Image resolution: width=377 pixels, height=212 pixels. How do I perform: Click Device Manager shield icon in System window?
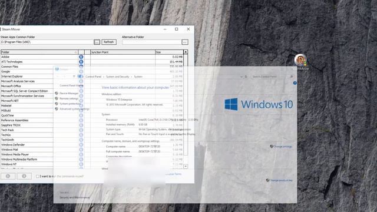click(x=57, y=93)
